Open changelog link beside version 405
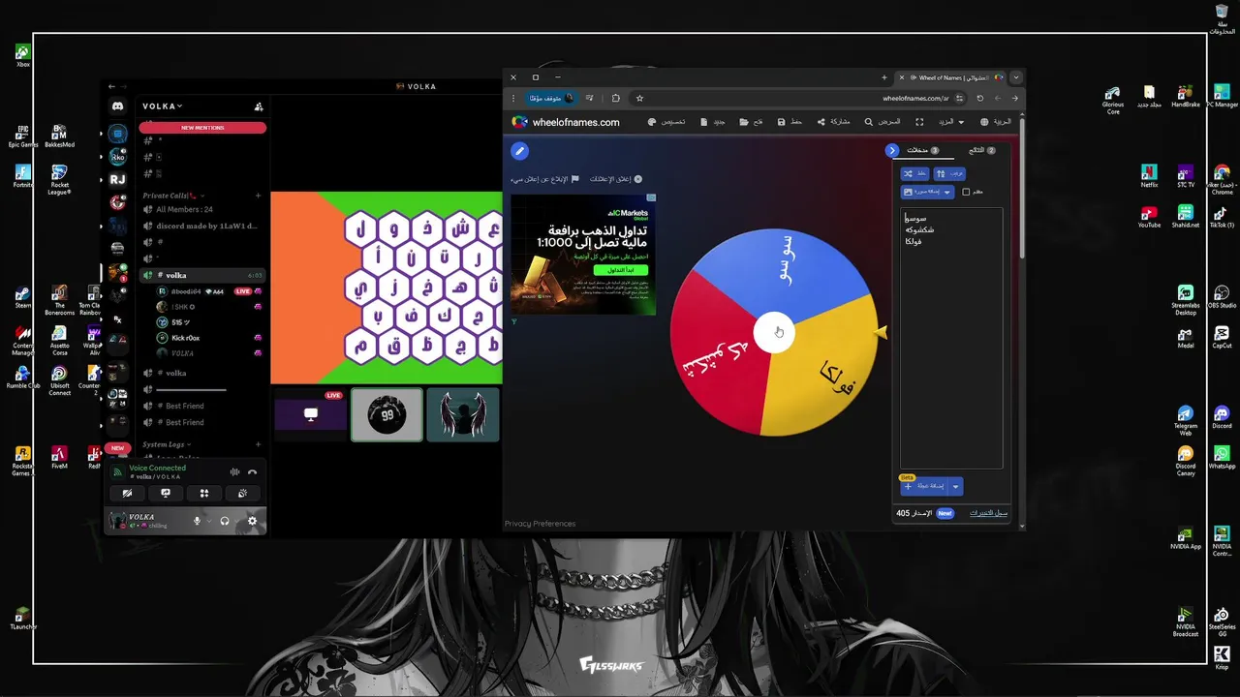This screenshot has height=697, width=1240. point(989,513)
